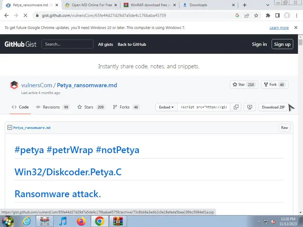Close the Downloads tab
303x227 pixels.
(233, 5)
